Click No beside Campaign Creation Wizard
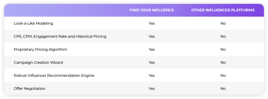 point(223,62)
